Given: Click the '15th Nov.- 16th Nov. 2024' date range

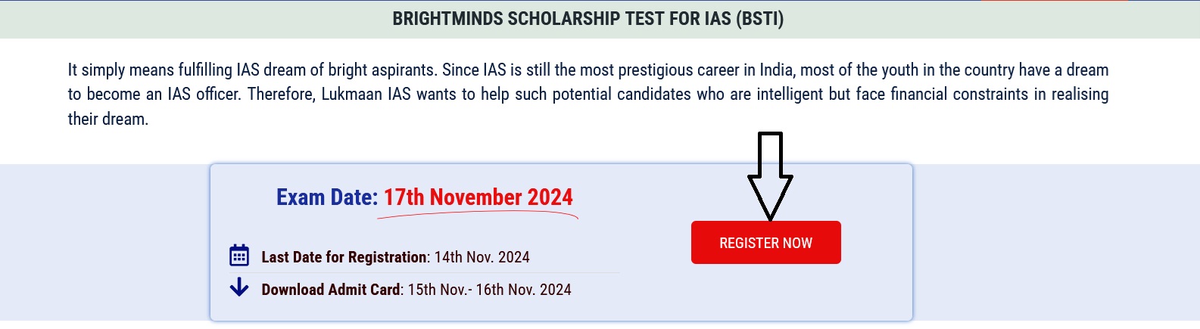Looking at the screenshot, I should (490, 290).
